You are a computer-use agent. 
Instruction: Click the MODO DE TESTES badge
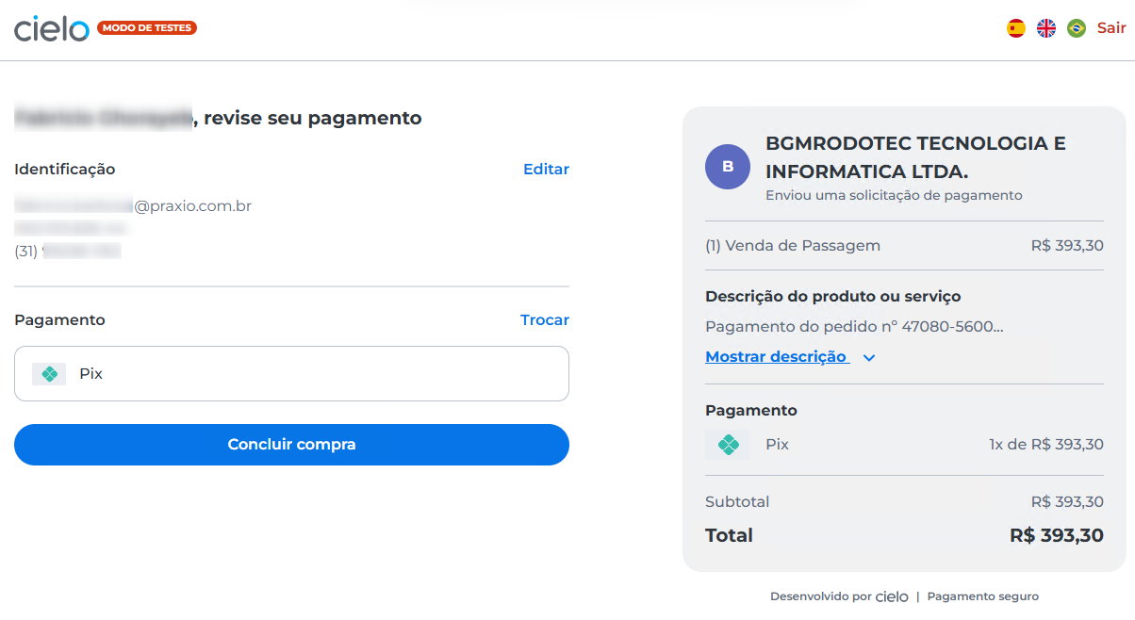click(x=147, y=28)
